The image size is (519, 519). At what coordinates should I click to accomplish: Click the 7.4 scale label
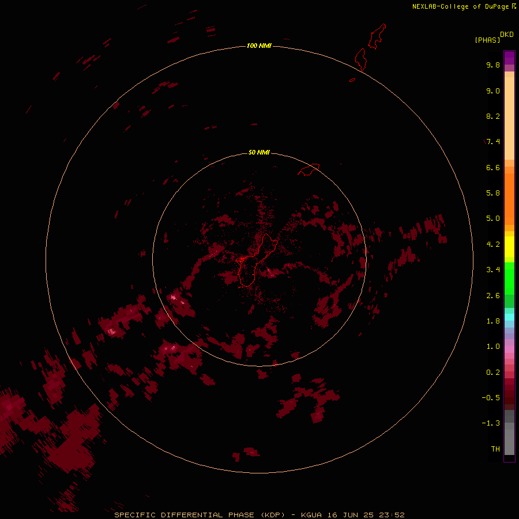pos(493,142)
